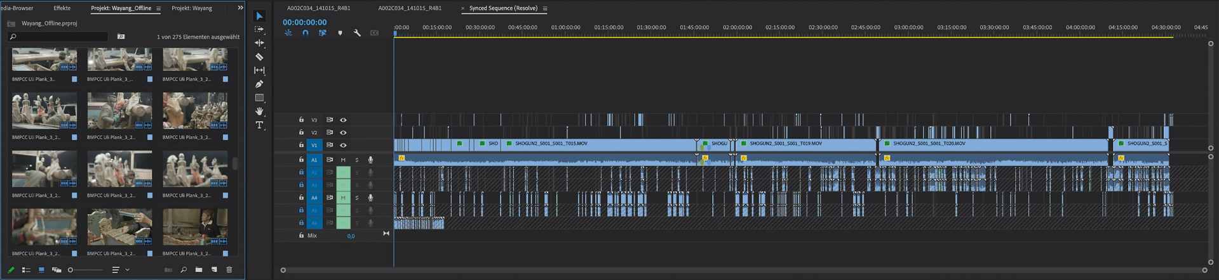Screen dimensions: 1219x280
Task: Click playhead timecode 00:00:00:00
Action: 304,22
